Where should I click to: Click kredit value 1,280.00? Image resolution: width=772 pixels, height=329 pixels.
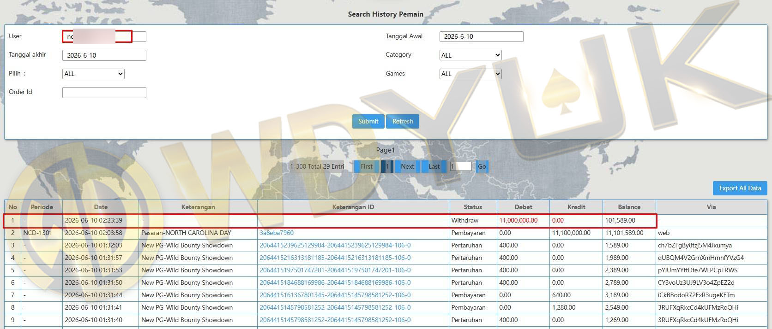tap(564, 307)
